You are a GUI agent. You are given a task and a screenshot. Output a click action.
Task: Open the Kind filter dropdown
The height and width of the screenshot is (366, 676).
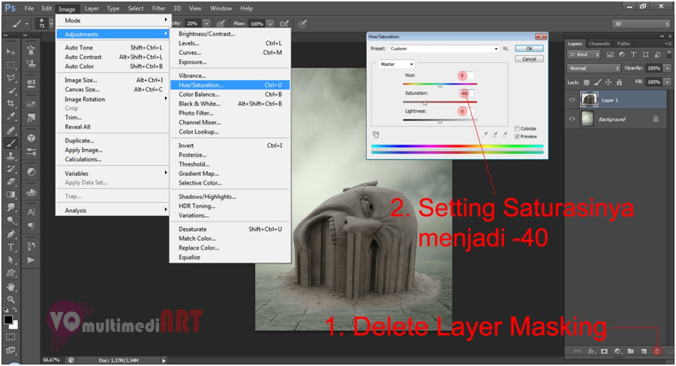point(584,54)
